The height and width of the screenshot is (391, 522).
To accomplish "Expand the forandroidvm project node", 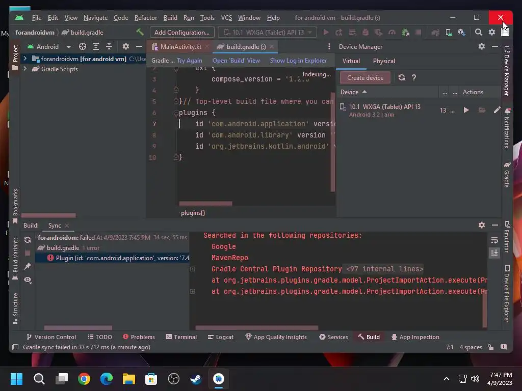I will click(x=25, y=59).
